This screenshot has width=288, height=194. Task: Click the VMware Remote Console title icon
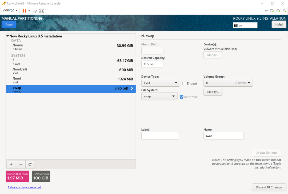tap(3, 3)
